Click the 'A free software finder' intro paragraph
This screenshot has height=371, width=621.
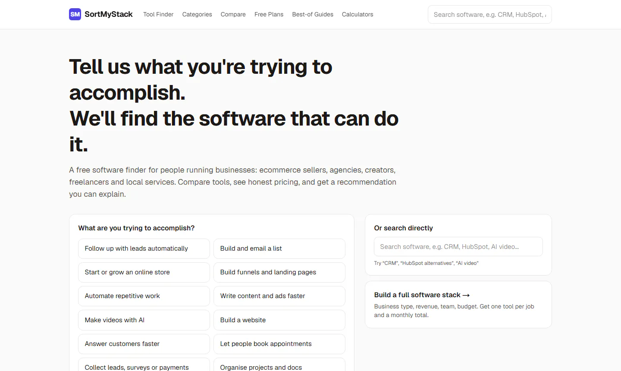point(233,182)
